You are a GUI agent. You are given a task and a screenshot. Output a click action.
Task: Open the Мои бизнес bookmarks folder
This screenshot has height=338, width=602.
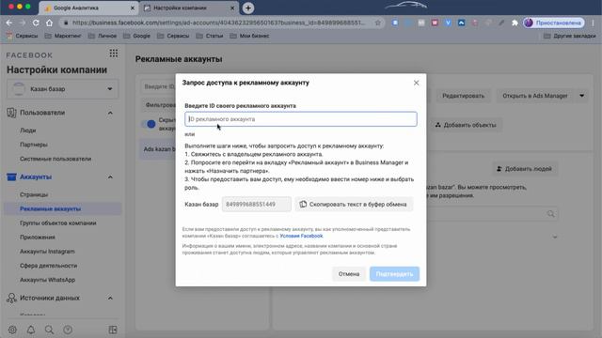click(x=249, y=36)
